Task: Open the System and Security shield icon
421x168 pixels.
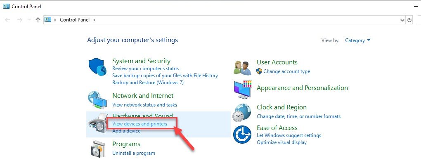Action: coord(98,67)
